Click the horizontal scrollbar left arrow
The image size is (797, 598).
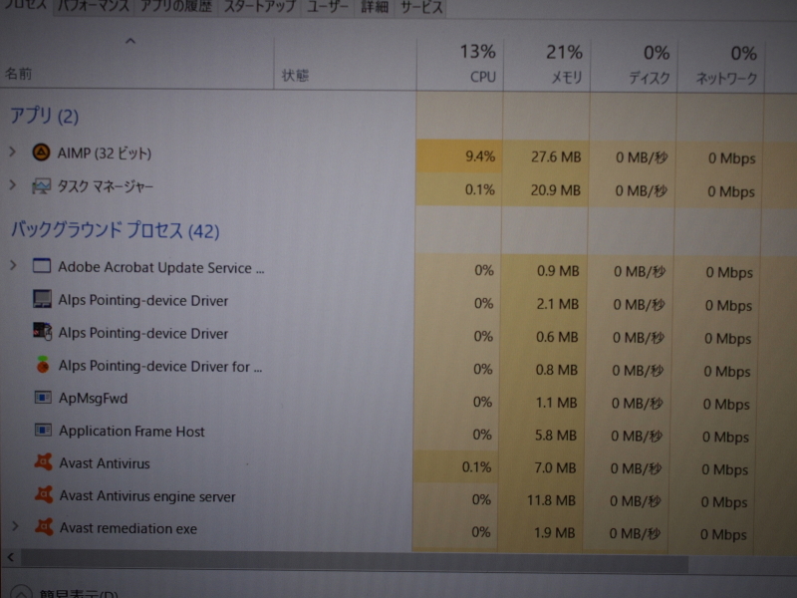tap(11, 557)
